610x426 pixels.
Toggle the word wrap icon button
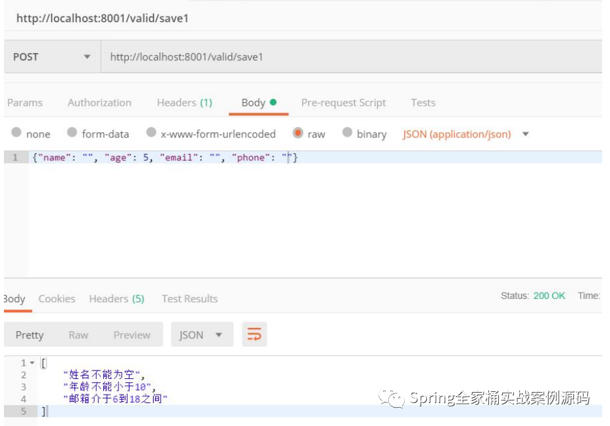(x=254, y=334)
